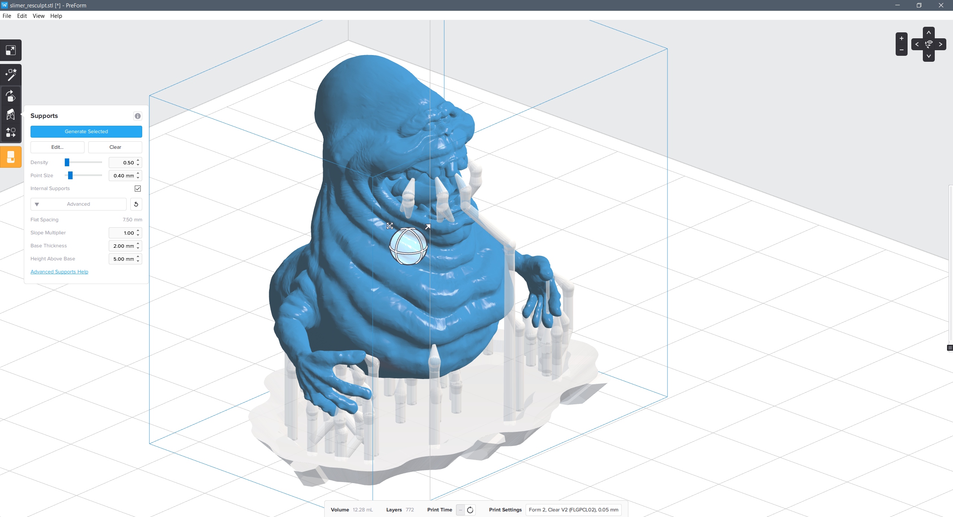Click the PreForm app icon in title bar
953x517 pixels.
point(4,5)
